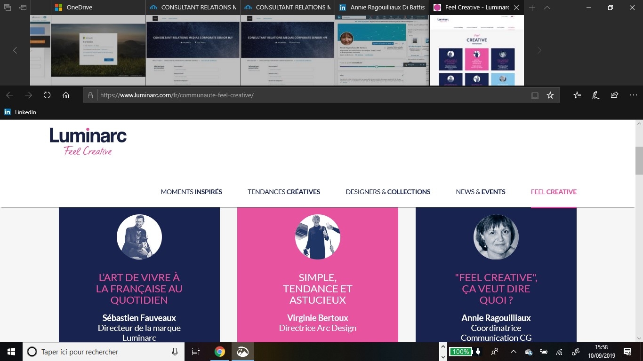Share this page icon

[614, 95]
